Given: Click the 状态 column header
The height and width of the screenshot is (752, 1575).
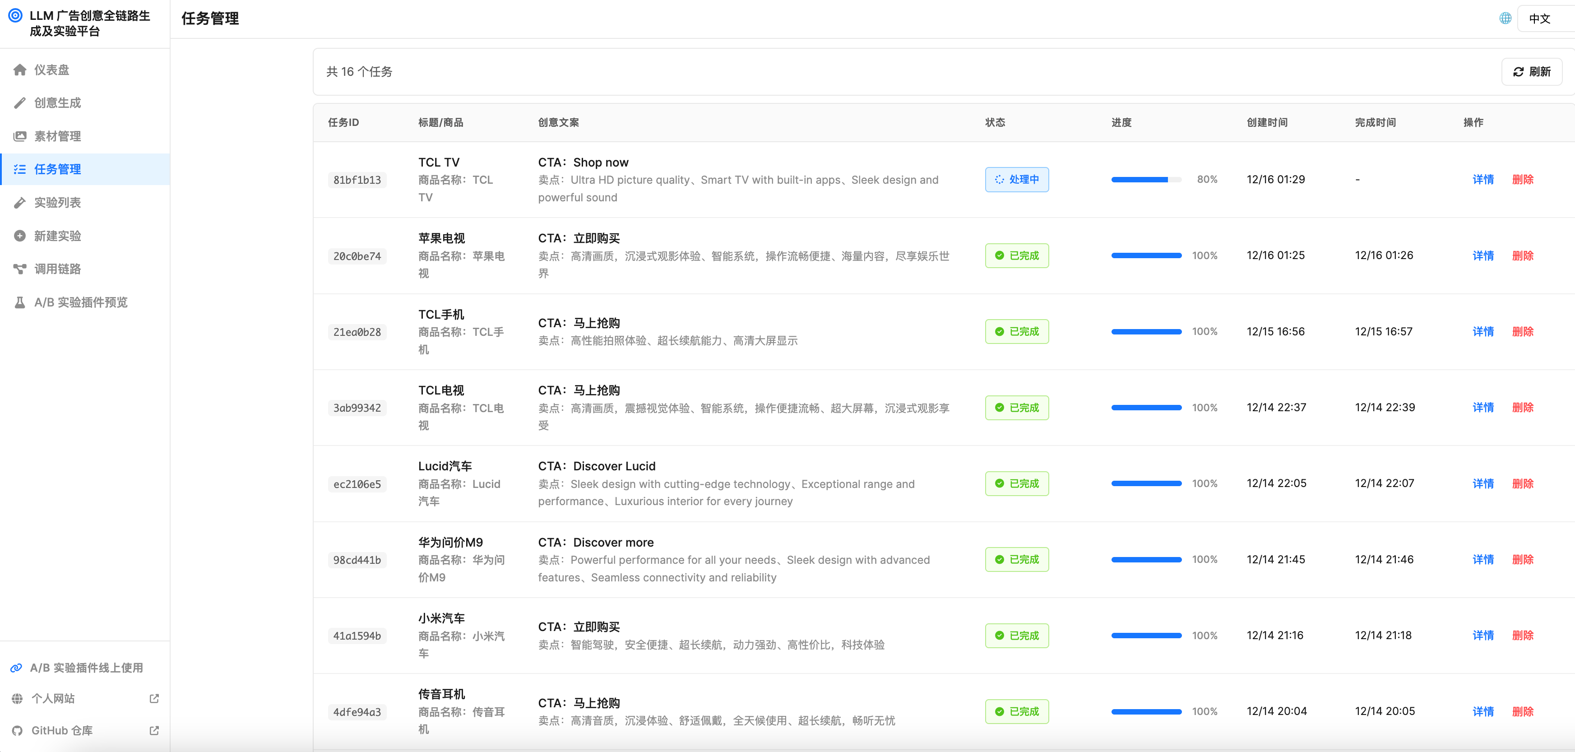Looking at the screenshot, I should pos(995,122).
